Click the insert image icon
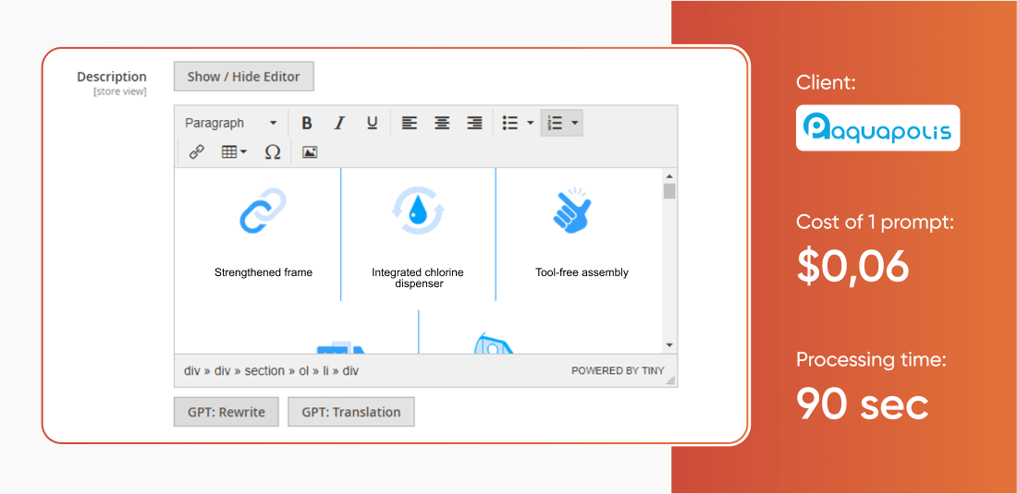This screenshot has width=1017, height=494. [x=310, y=152]
